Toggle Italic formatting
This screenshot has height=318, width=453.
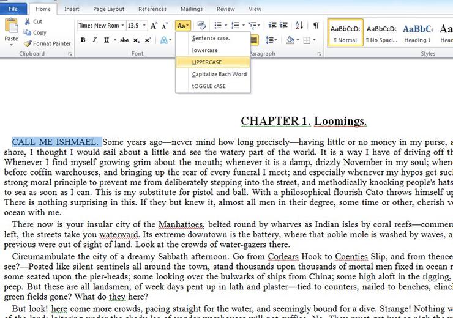(94, 40)
